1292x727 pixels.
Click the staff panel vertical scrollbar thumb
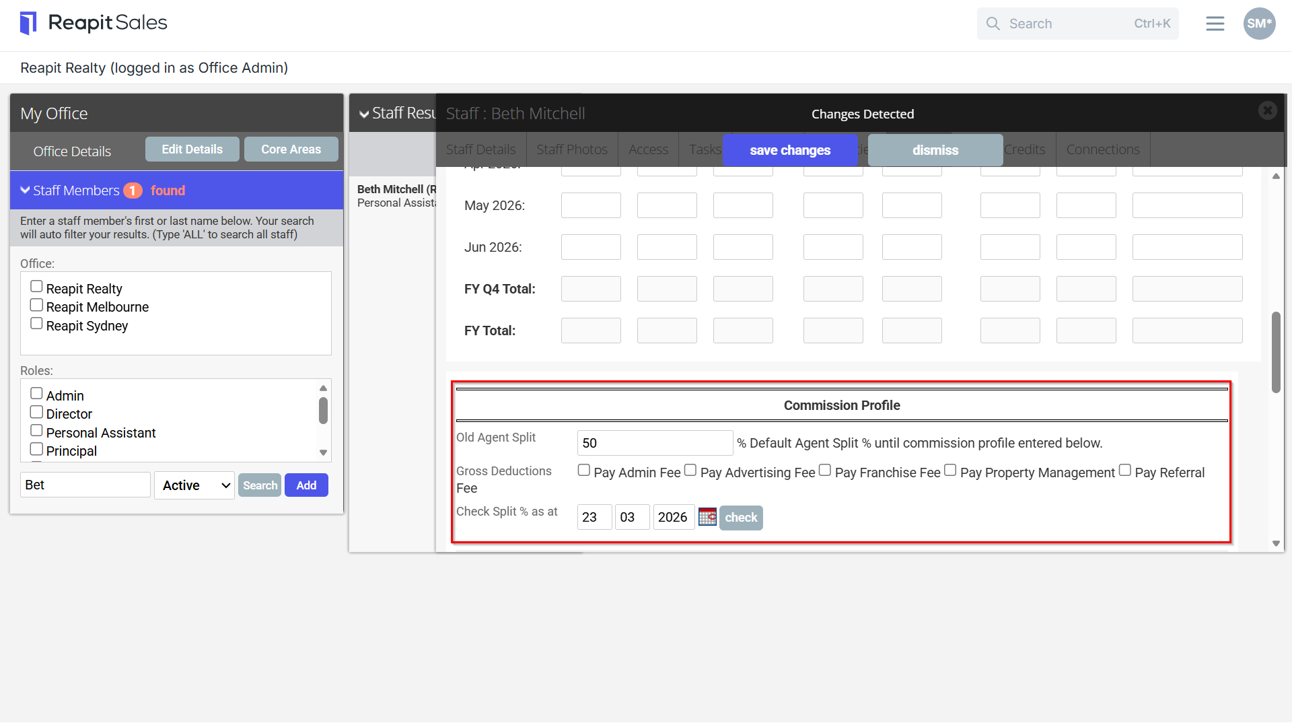point(1276,352)
